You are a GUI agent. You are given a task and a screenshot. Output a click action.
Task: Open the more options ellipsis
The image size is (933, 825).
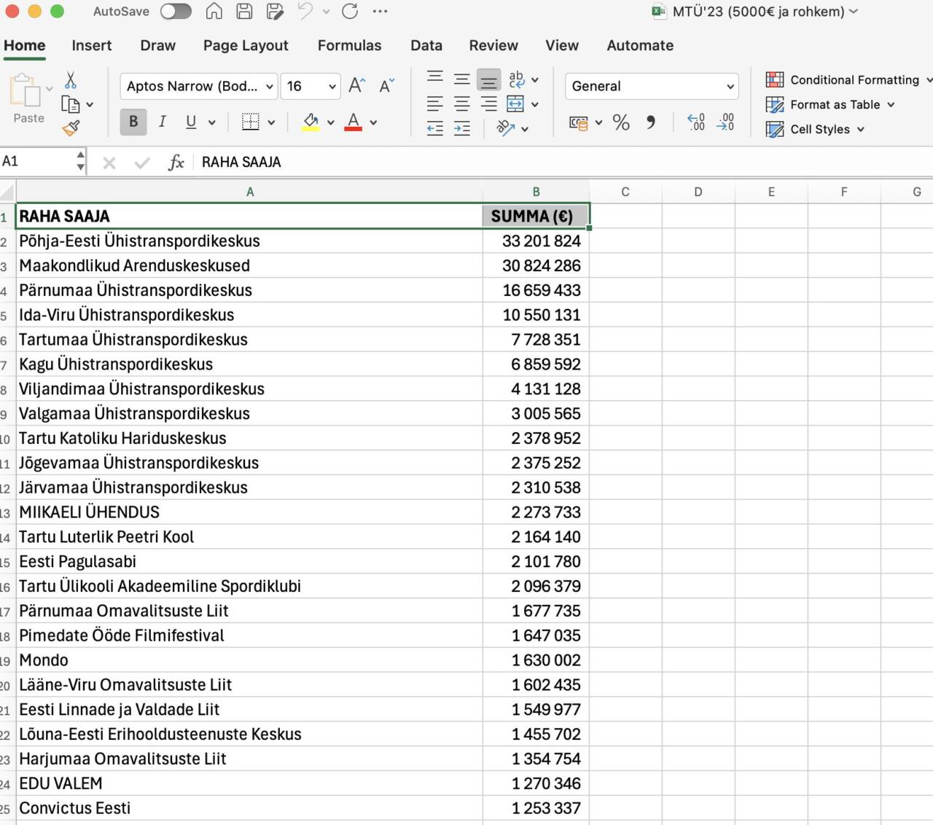click(380, 12)
